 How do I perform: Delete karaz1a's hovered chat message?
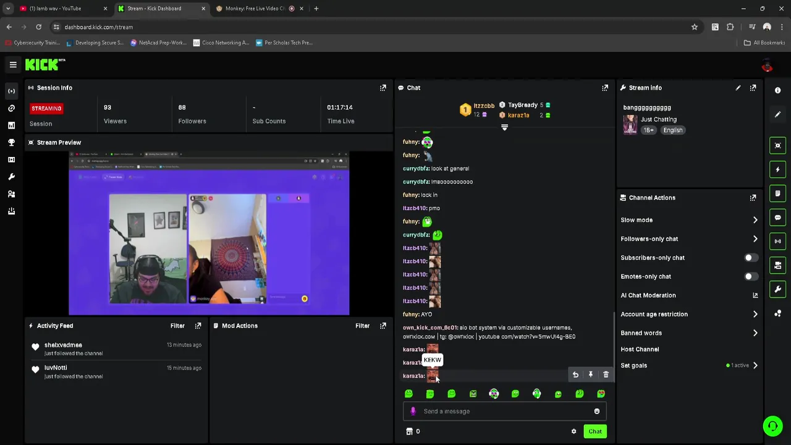coord(606,375)
